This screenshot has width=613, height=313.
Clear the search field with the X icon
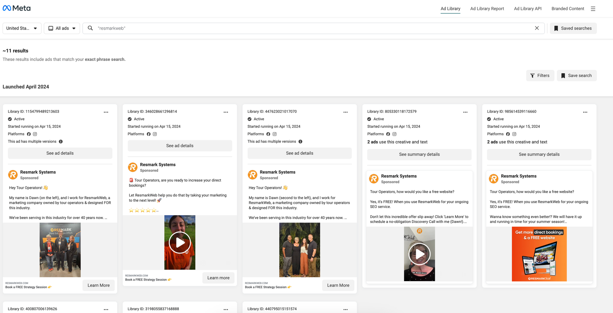coord(537,28)
